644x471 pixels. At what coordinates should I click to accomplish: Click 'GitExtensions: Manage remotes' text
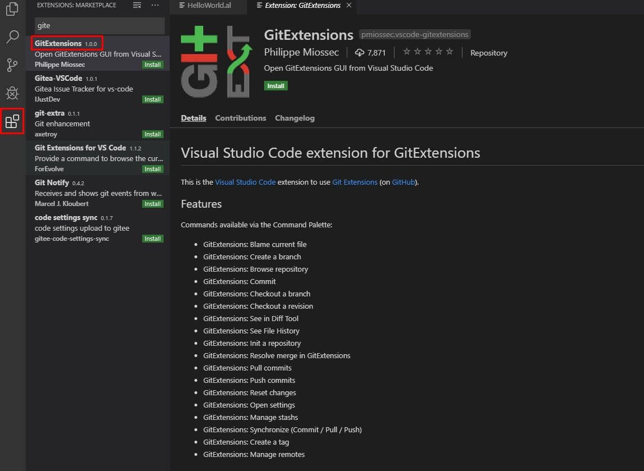pyautogui.click(x=254, y=454)
